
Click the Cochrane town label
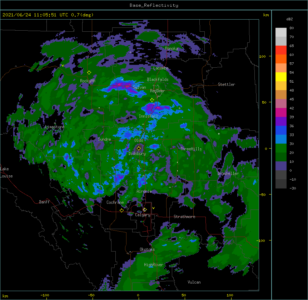(x=115, y=202)
